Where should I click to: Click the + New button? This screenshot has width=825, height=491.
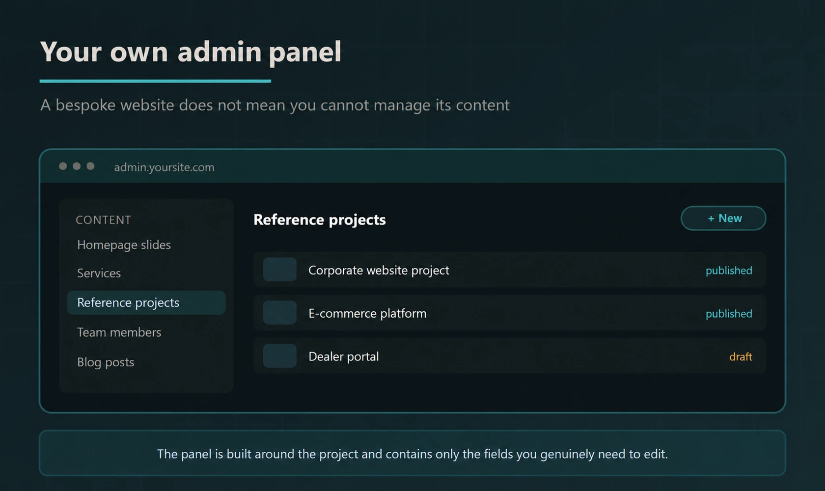pyautogui.click(x=723, y=218)
